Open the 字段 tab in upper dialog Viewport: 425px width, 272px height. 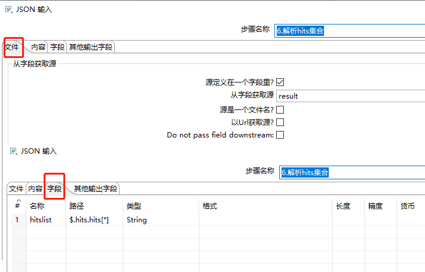(57, 47)
